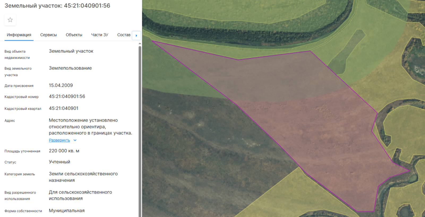
Task: Click the Учтенный status value
Action: coord(59,162)
